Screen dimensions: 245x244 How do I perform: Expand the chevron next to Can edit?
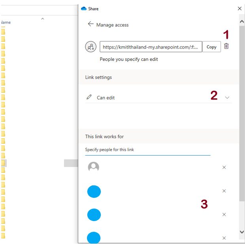(x=227, y=98)
